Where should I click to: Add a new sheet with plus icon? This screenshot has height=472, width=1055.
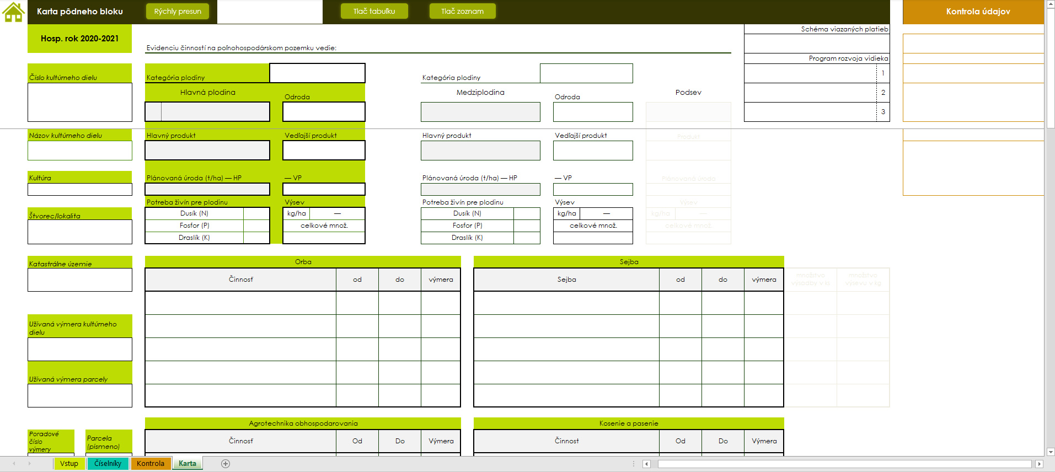tap(226, 464)
